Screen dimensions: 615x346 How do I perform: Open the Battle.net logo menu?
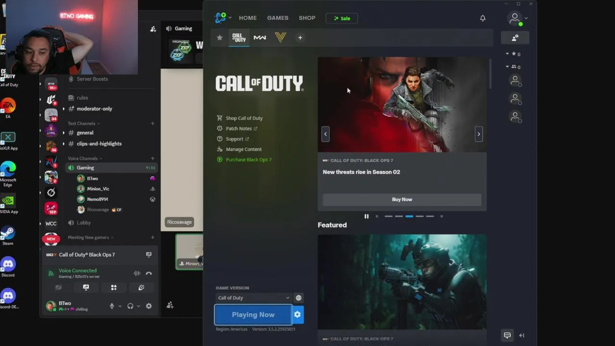coord(223,18)
